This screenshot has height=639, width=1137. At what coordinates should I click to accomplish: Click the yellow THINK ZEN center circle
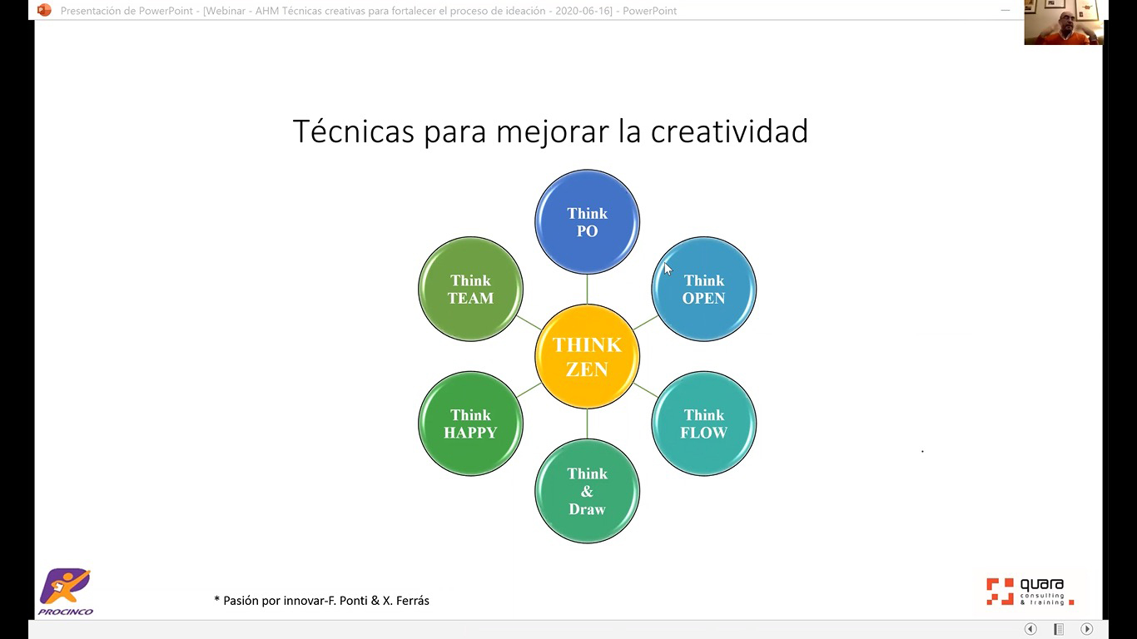[x=587, y=357]
